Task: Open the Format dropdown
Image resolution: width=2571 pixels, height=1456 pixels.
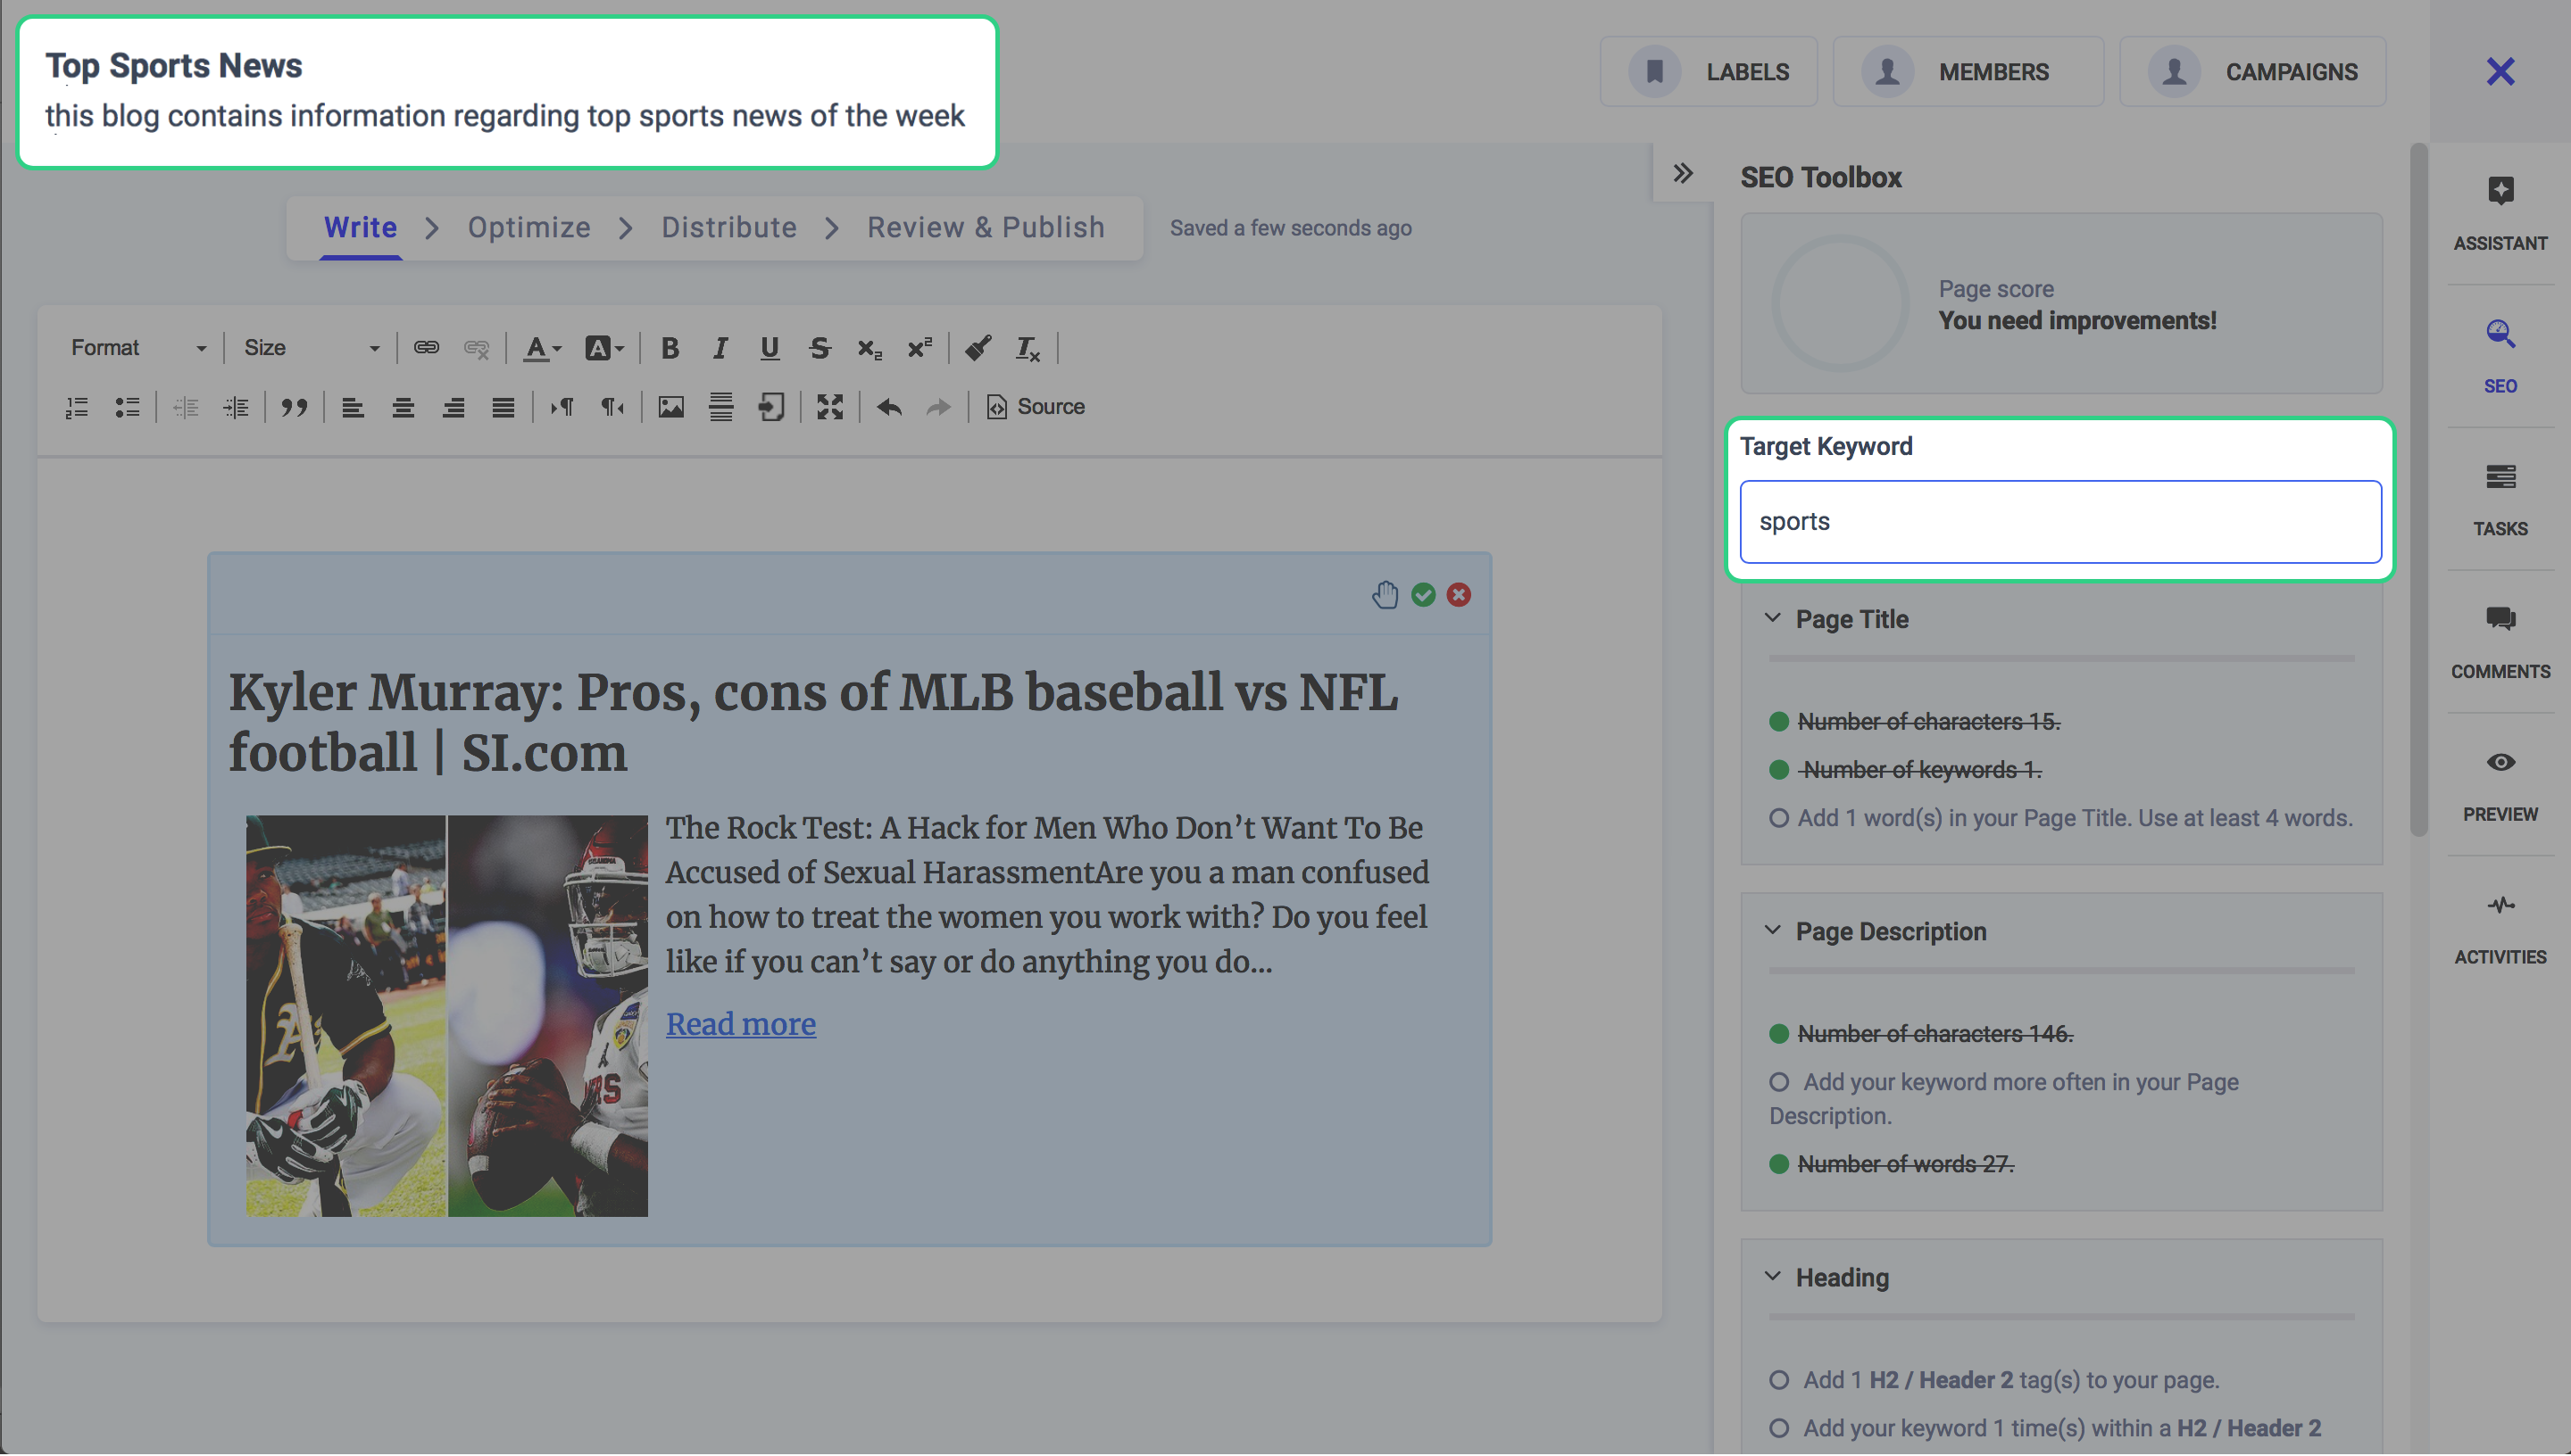Action: 138,348
